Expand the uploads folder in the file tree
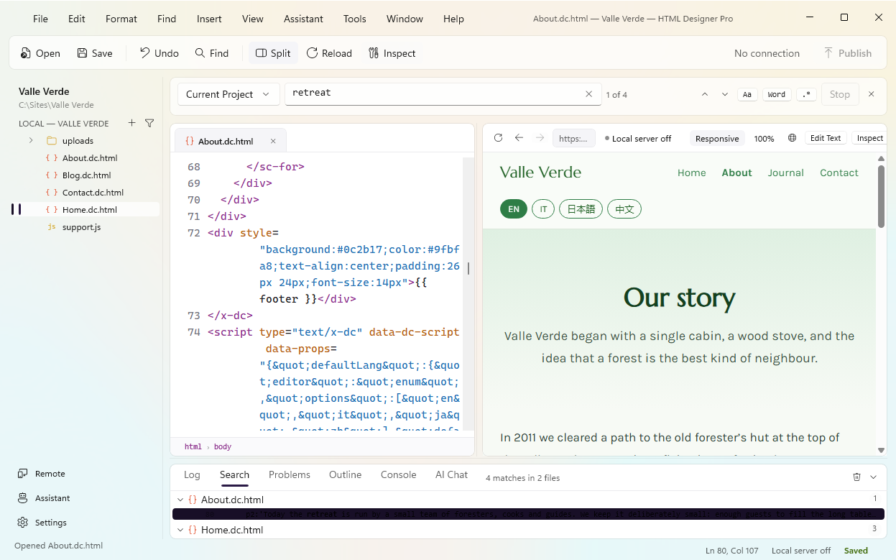896x560 pixels. (31, 141)
